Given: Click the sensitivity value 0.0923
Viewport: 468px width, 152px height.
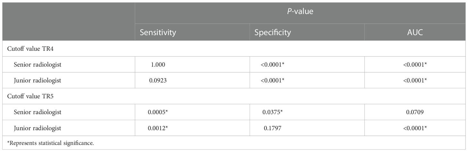Looking at the screenshot, I should (158, 80).
